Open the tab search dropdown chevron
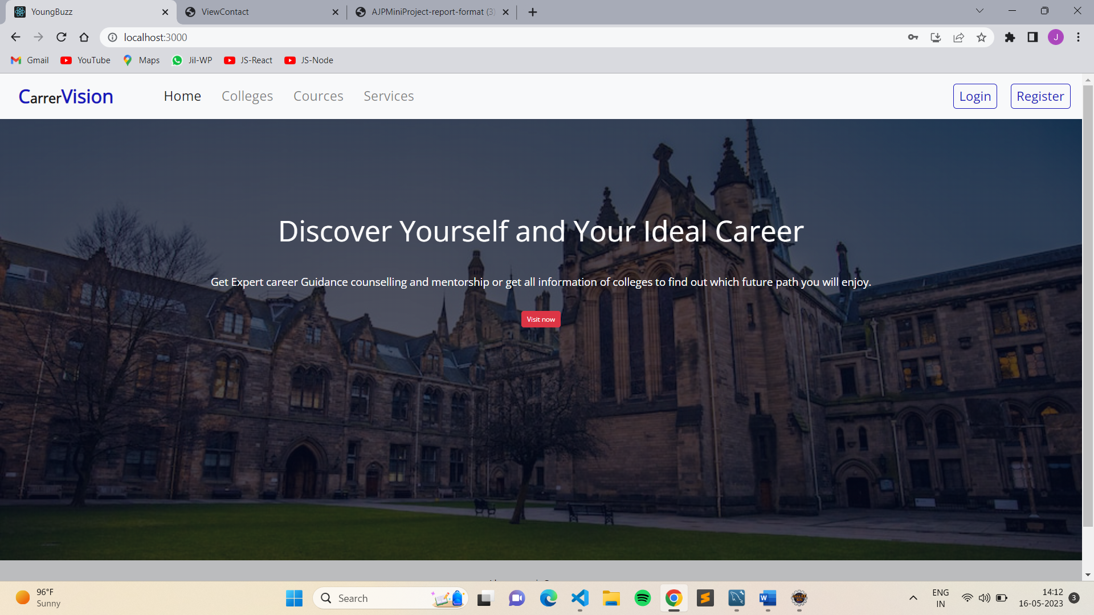1094x615 pixels. coord(979,11)
